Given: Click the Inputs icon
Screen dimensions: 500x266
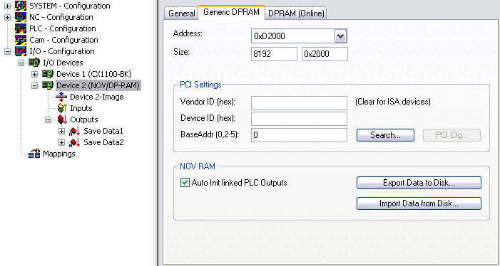Looking at the screenshot, I should (x=61, y=108).
